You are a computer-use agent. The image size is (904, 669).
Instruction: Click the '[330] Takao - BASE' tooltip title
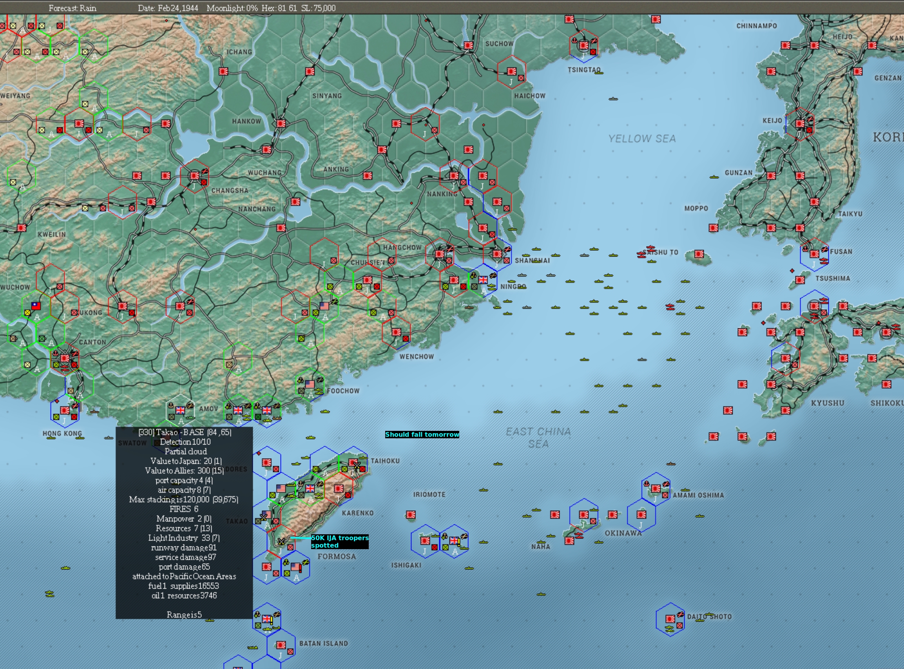pyautogui.click(x=185, y=432)
